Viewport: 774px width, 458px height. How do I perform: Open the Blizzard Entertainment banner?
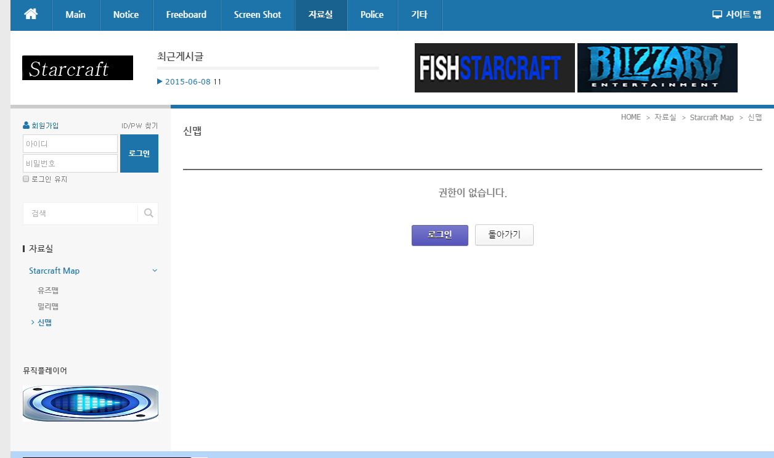point(658,68)
